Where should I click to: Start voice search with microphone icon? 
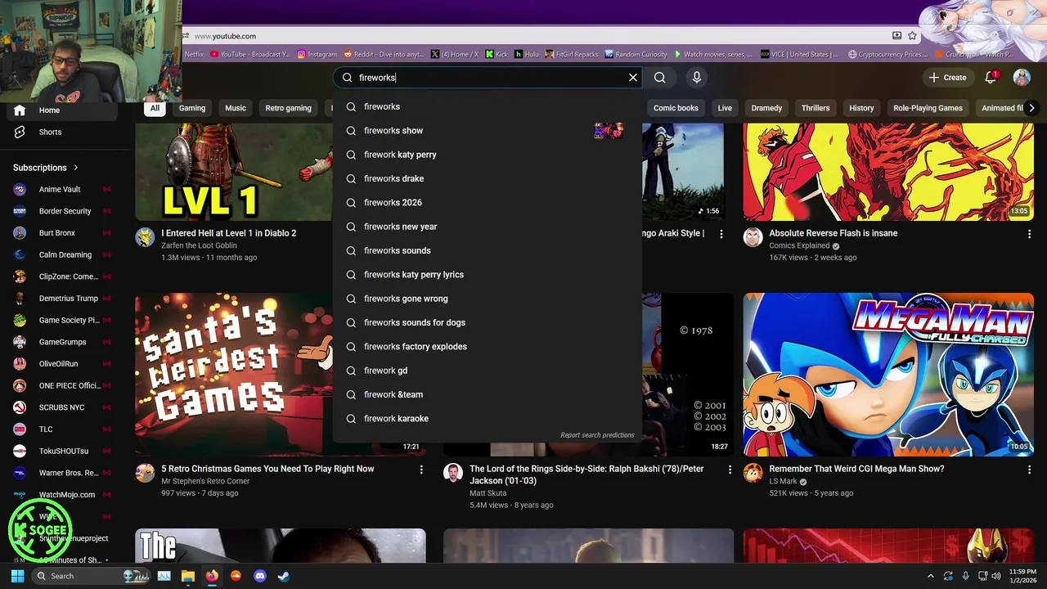[x=697, y=78]
